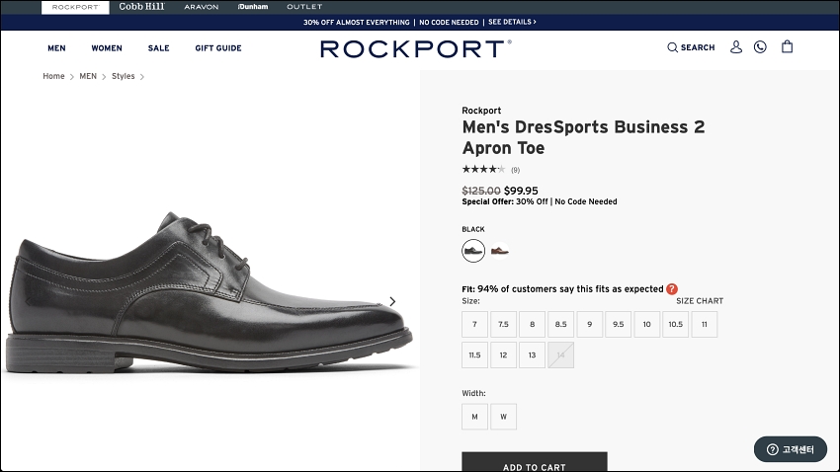
Task: Go to MEN breadcrumb
Action: (x=88, y=76)
